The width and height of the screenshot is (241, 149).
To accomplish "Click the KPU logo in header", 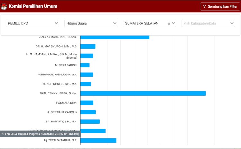I will click(x=4, y=6).
